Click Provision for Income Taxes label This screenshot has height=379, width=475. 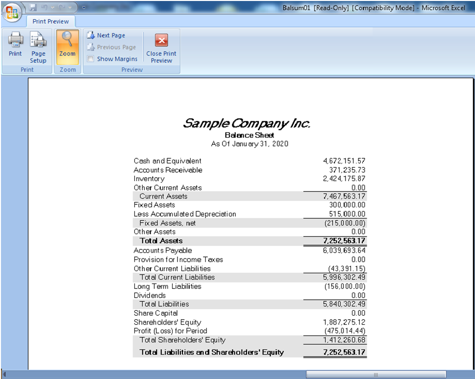178,260
